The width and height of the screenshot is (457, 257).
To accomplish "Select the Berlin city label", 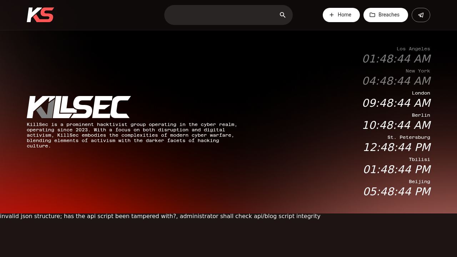I will pos(421,115).
